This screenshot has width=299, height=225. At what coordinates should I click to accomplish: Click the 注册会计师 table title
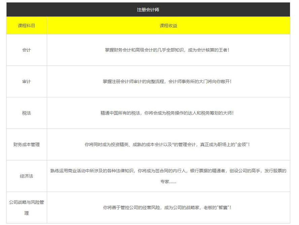(148, 10)
